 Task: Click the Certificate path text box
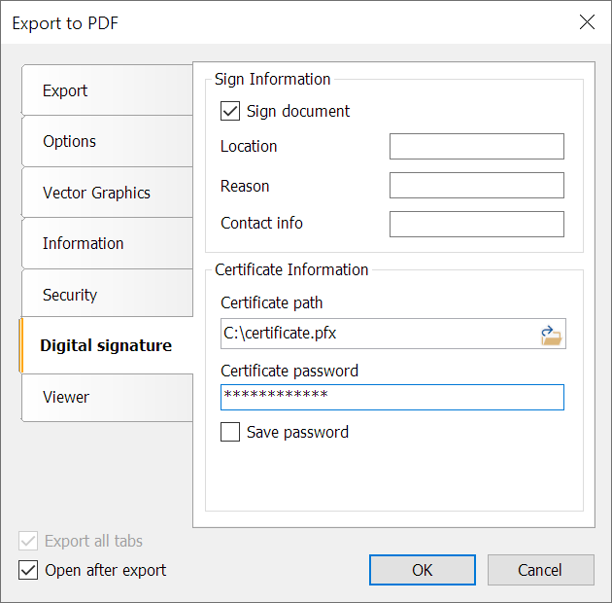379,334
